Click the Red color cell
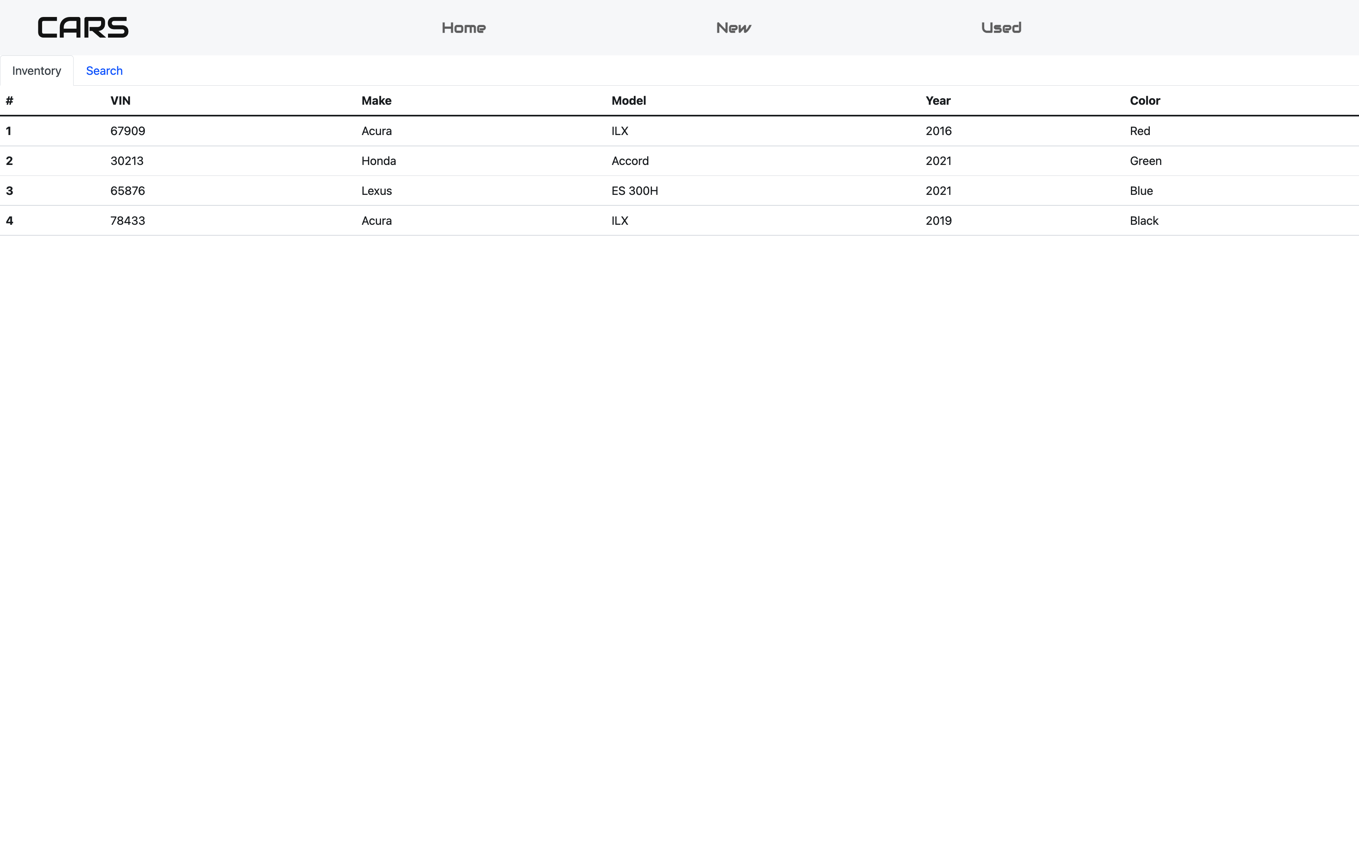This screenshot has width=1359, height=849. (x=1139, y=131)
